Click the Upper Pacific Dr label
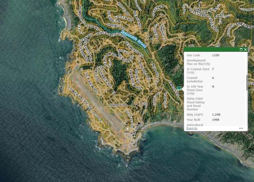The height and width of the screenshot is (182, 254). pyautogui.click(x=111, y=34)
